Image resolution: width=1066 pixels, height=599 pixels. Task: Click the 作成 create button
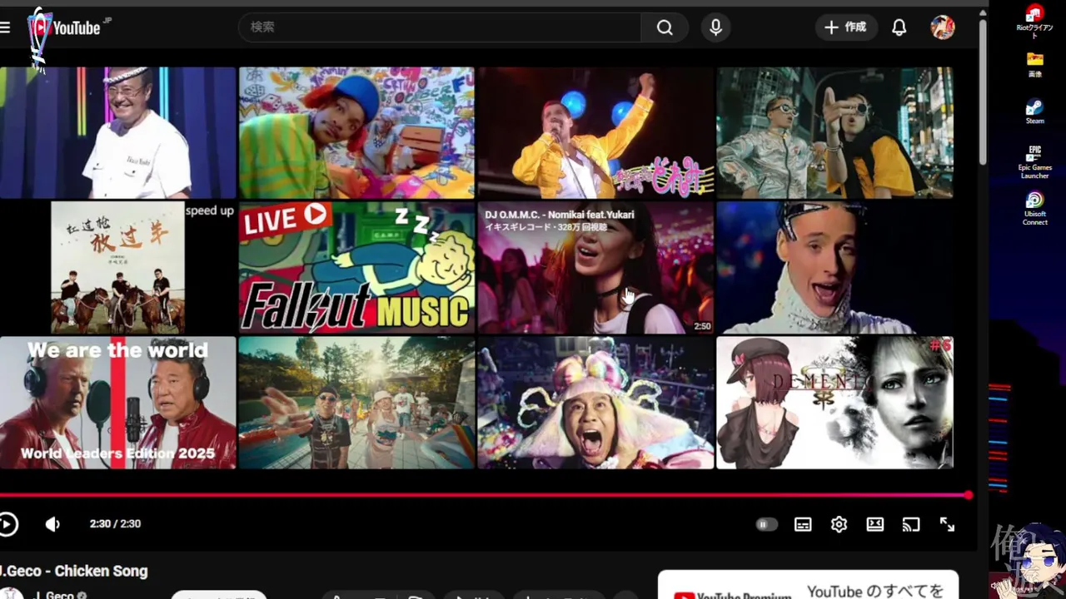coord(846,27)
